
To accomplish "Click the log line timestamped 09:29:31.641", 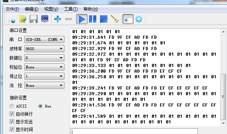I will (114, 37).
